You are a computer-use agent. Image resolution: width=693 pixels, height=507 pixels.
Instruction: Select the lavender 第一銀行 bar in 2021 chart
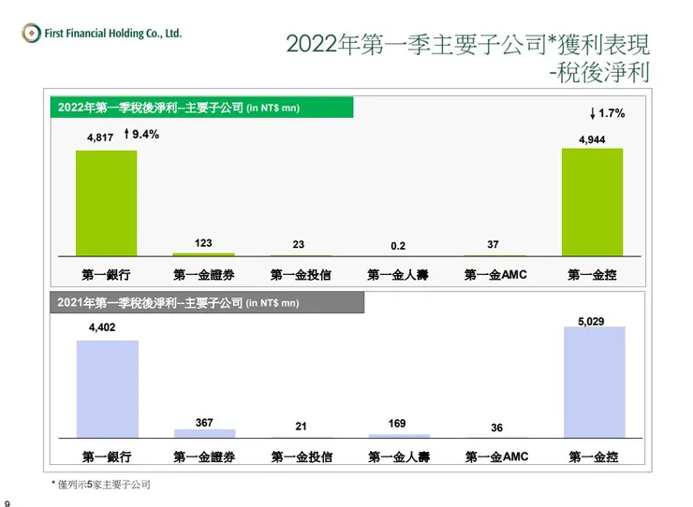coord(108,389)
